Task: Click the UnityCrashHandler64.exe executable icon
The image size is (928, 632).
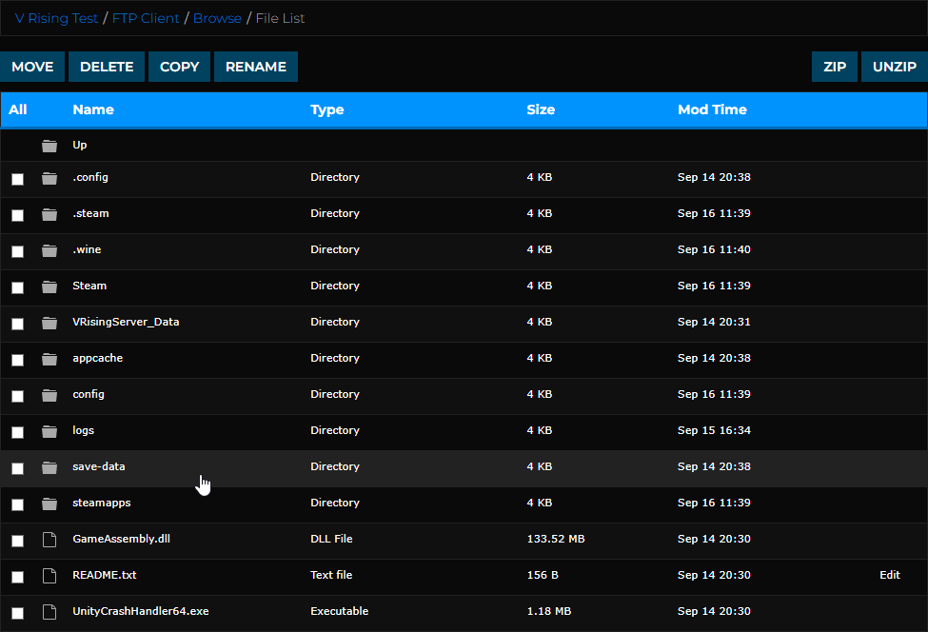Action: (x=49, y=612)
